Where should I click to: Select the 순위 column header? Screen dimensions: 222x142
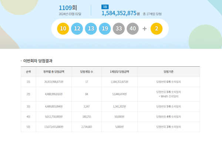tap(28, 72)
